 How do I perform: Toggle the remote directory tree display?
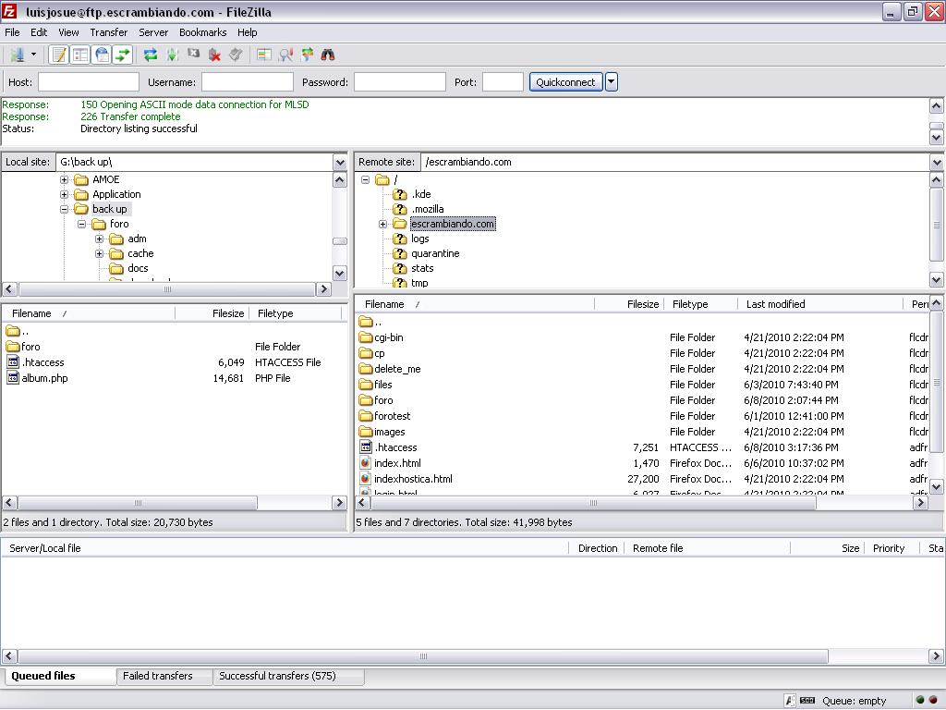tap(102, 55)
